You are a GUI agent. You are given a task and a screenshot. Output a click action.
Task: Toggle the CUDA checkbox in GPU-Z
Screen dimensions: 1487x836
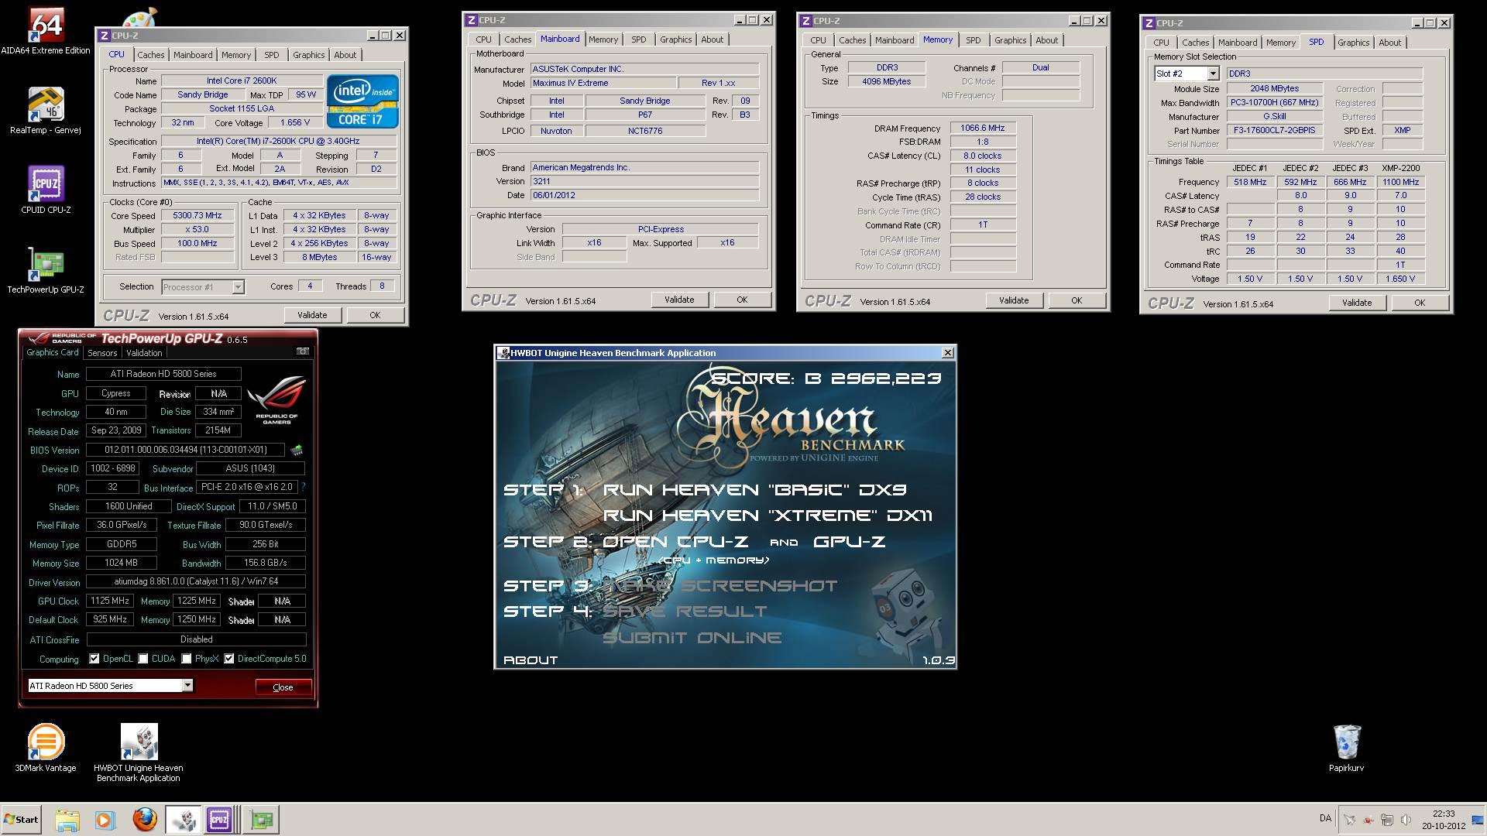click(x=143, y=659)
